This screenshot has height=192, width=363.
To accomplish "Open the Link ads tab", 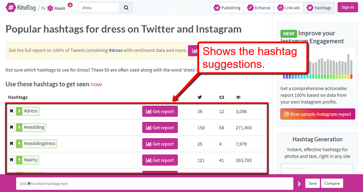I will click(289, 8).
